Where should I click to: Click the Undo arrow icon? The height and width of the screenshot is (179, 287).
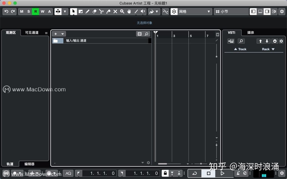click(6, 12)
